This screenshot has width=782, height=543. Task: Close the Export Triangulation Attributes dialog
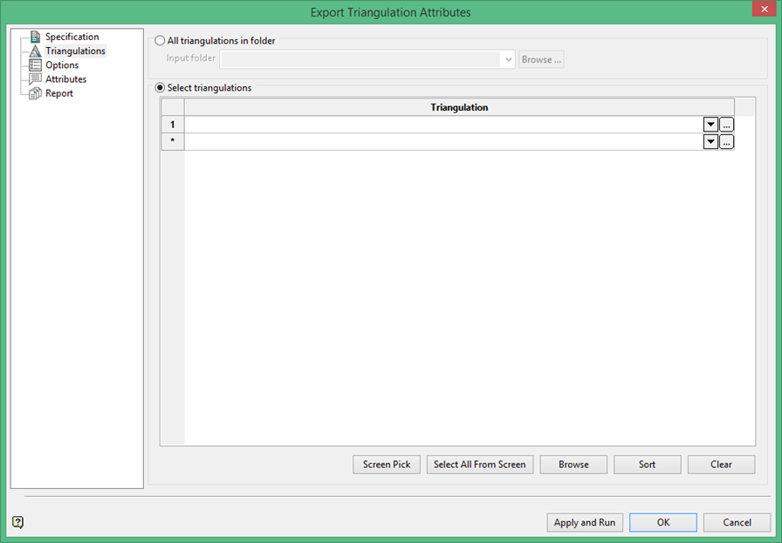point(764,9)
